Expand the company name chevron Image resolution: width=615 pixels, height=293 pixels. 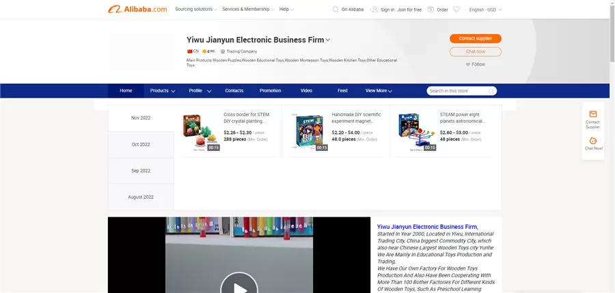click(x=328, y=40)
